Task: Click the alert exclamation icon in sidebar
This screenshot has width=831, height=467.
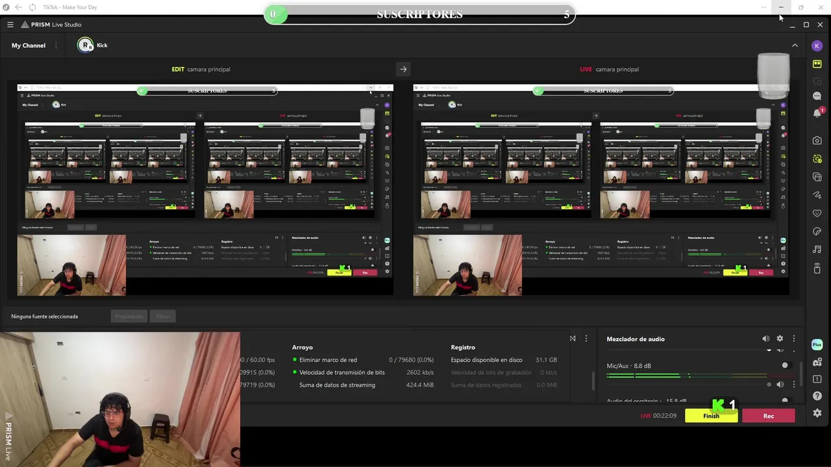Action: click(817, 379)
